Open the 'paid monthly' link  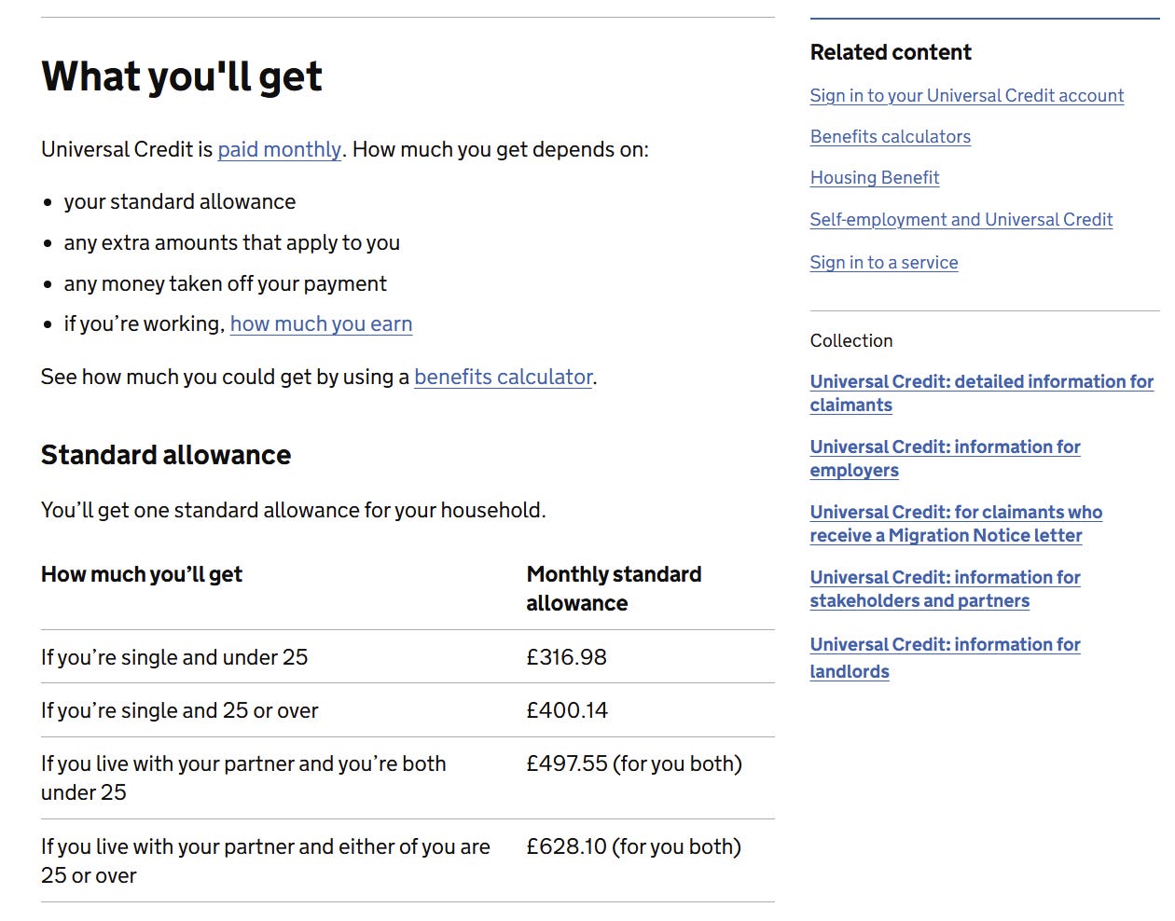point(279,149)
